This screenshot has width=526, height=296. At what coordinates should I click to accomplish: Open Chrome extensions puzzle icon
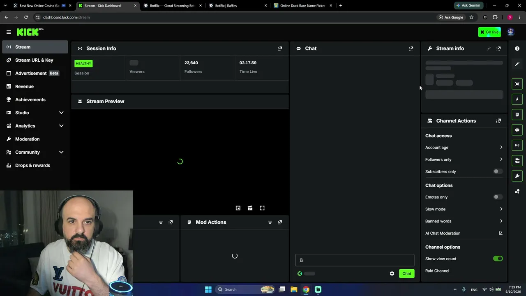[495, 17]
